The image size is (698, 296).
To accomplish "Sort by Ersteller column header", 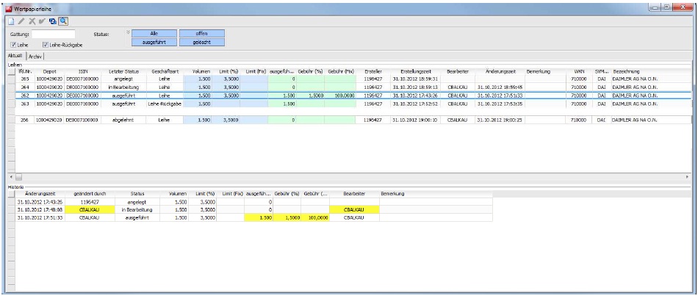I will [x=373, y=71].
